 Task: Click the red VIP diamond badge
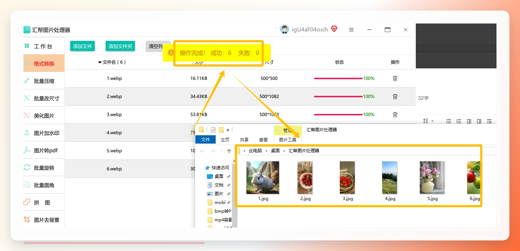point(334,29)
